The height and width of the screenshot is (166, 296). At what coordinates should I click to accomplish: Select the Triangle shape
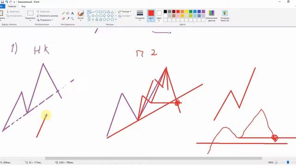point(112,12)
